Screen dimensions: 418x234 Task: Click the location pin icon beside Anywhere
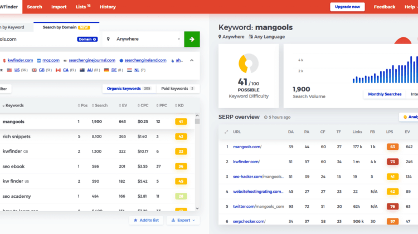pos(108,39)
